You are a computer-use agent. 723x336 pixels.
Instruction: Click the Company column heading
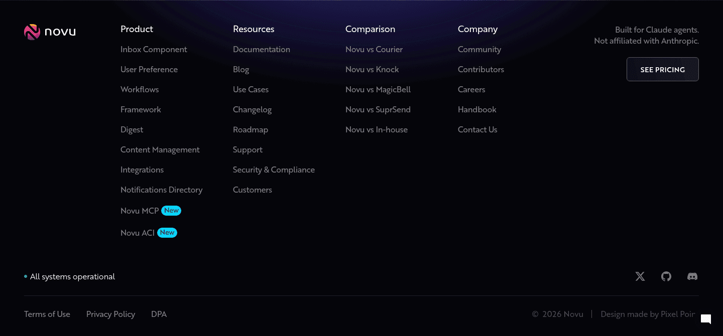(477, 29)
